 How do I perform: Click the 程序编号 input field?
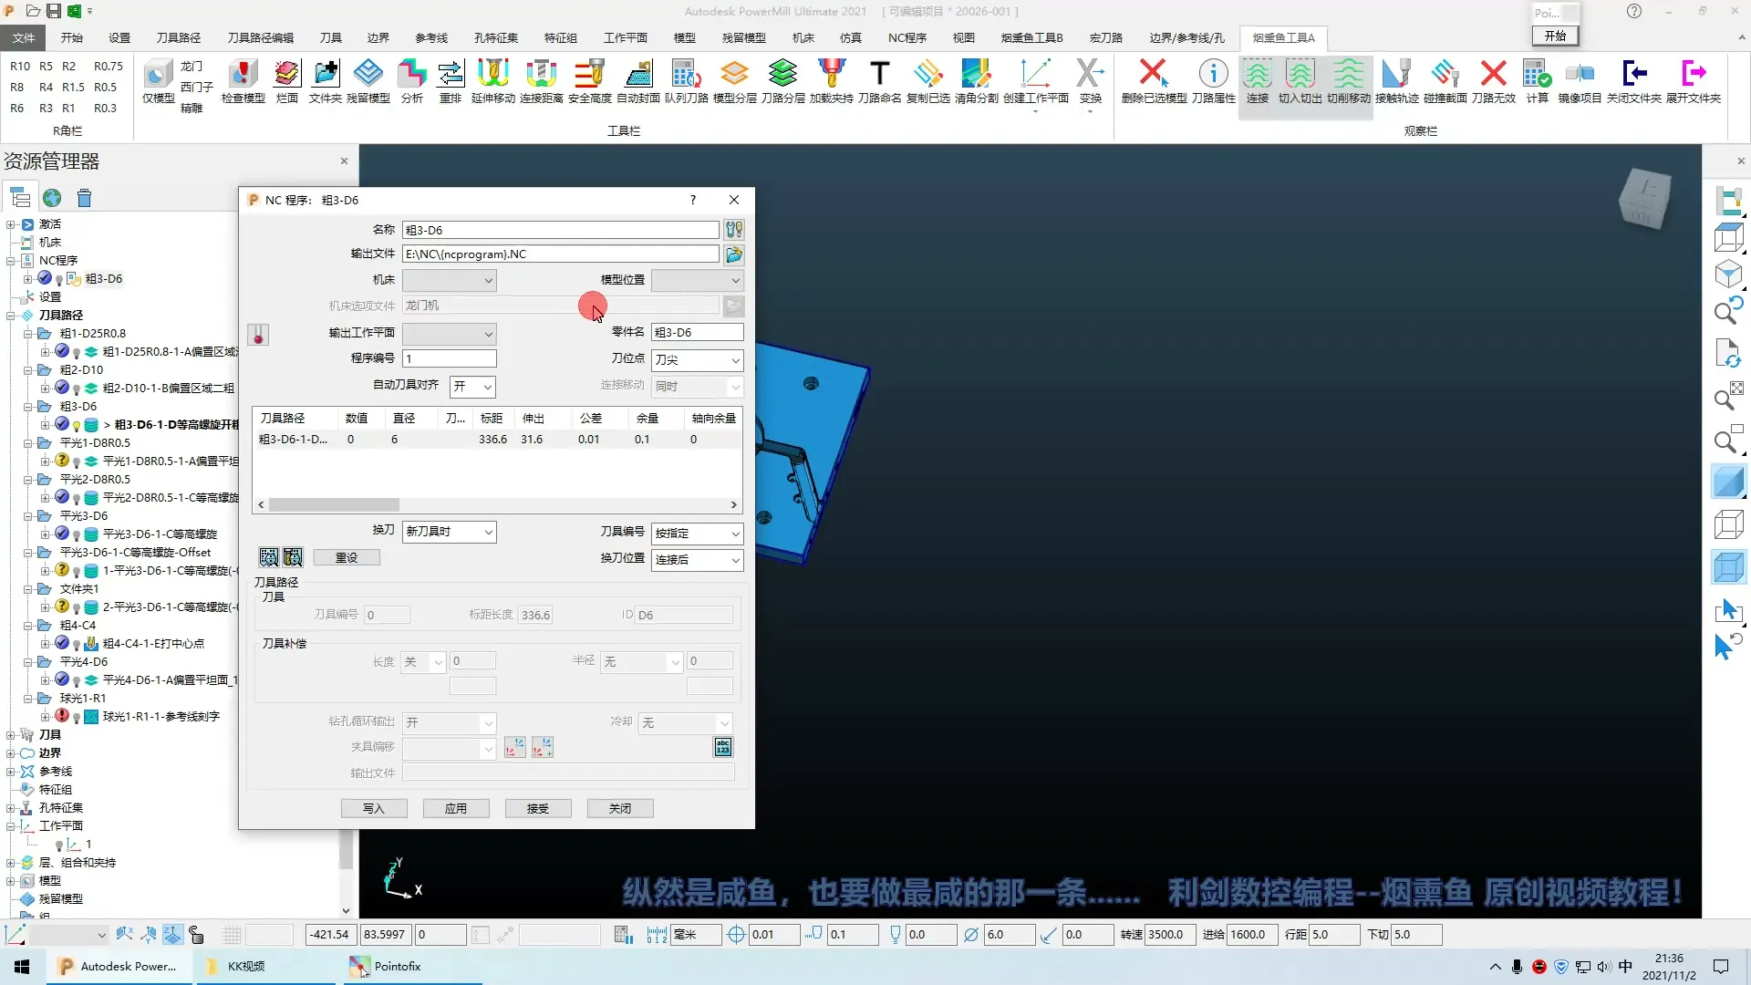(450, 359)
